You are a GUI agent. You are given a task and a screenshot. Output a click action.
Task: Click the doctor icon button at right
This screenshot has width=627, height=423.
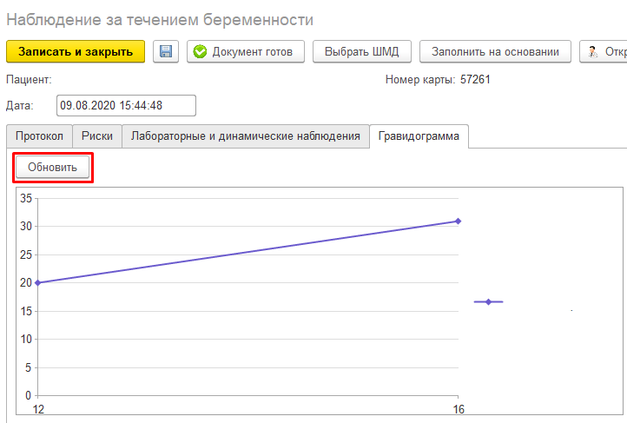pyautogui.click(x=604, y=51)
